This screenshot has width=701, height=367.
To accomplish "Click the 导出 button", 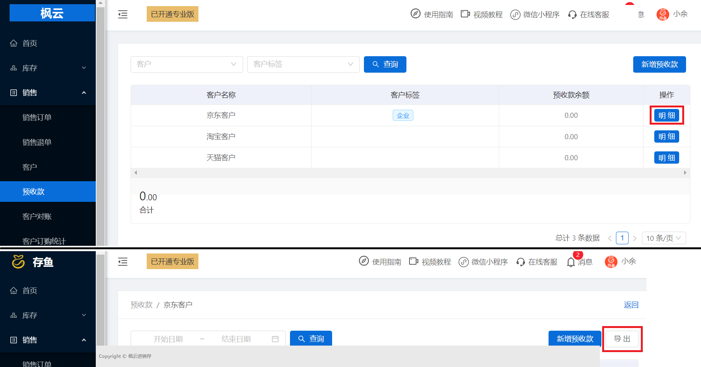I will (x=622, y=339).
